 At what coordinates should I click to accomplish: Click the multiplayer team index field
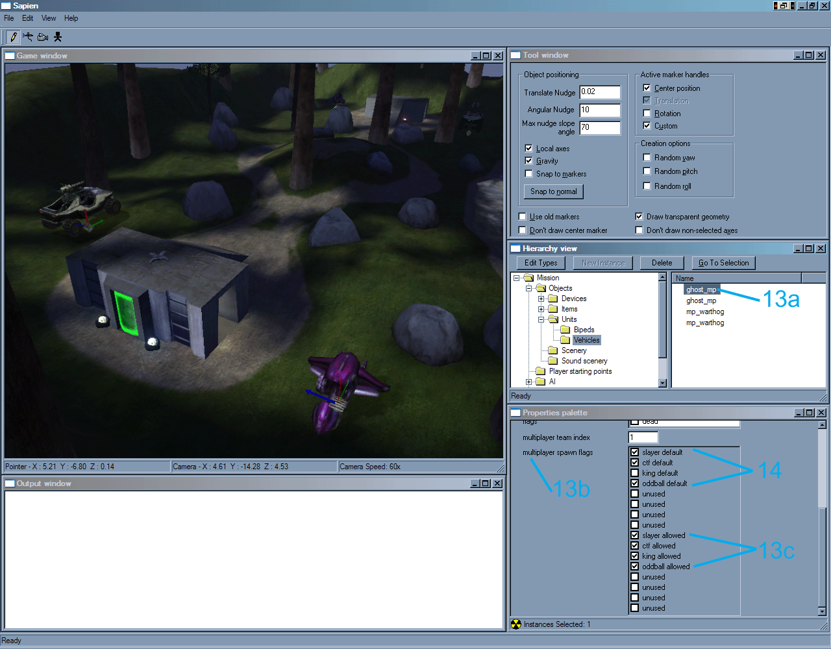(x=643, y=437)
